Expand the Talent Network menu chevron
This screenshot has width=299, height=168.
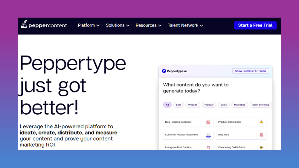201,25
